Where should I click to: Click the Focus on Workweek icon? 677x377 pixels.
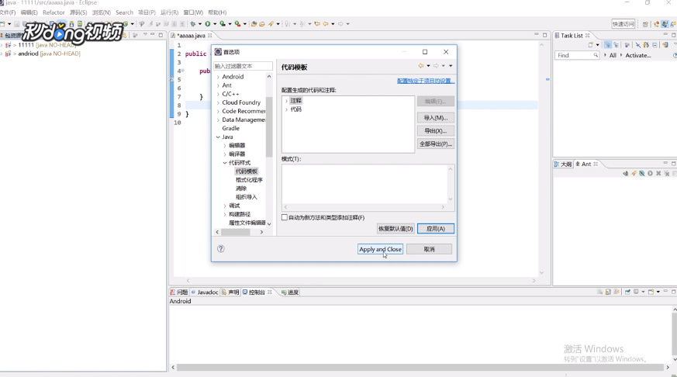(x=627, y=44)
